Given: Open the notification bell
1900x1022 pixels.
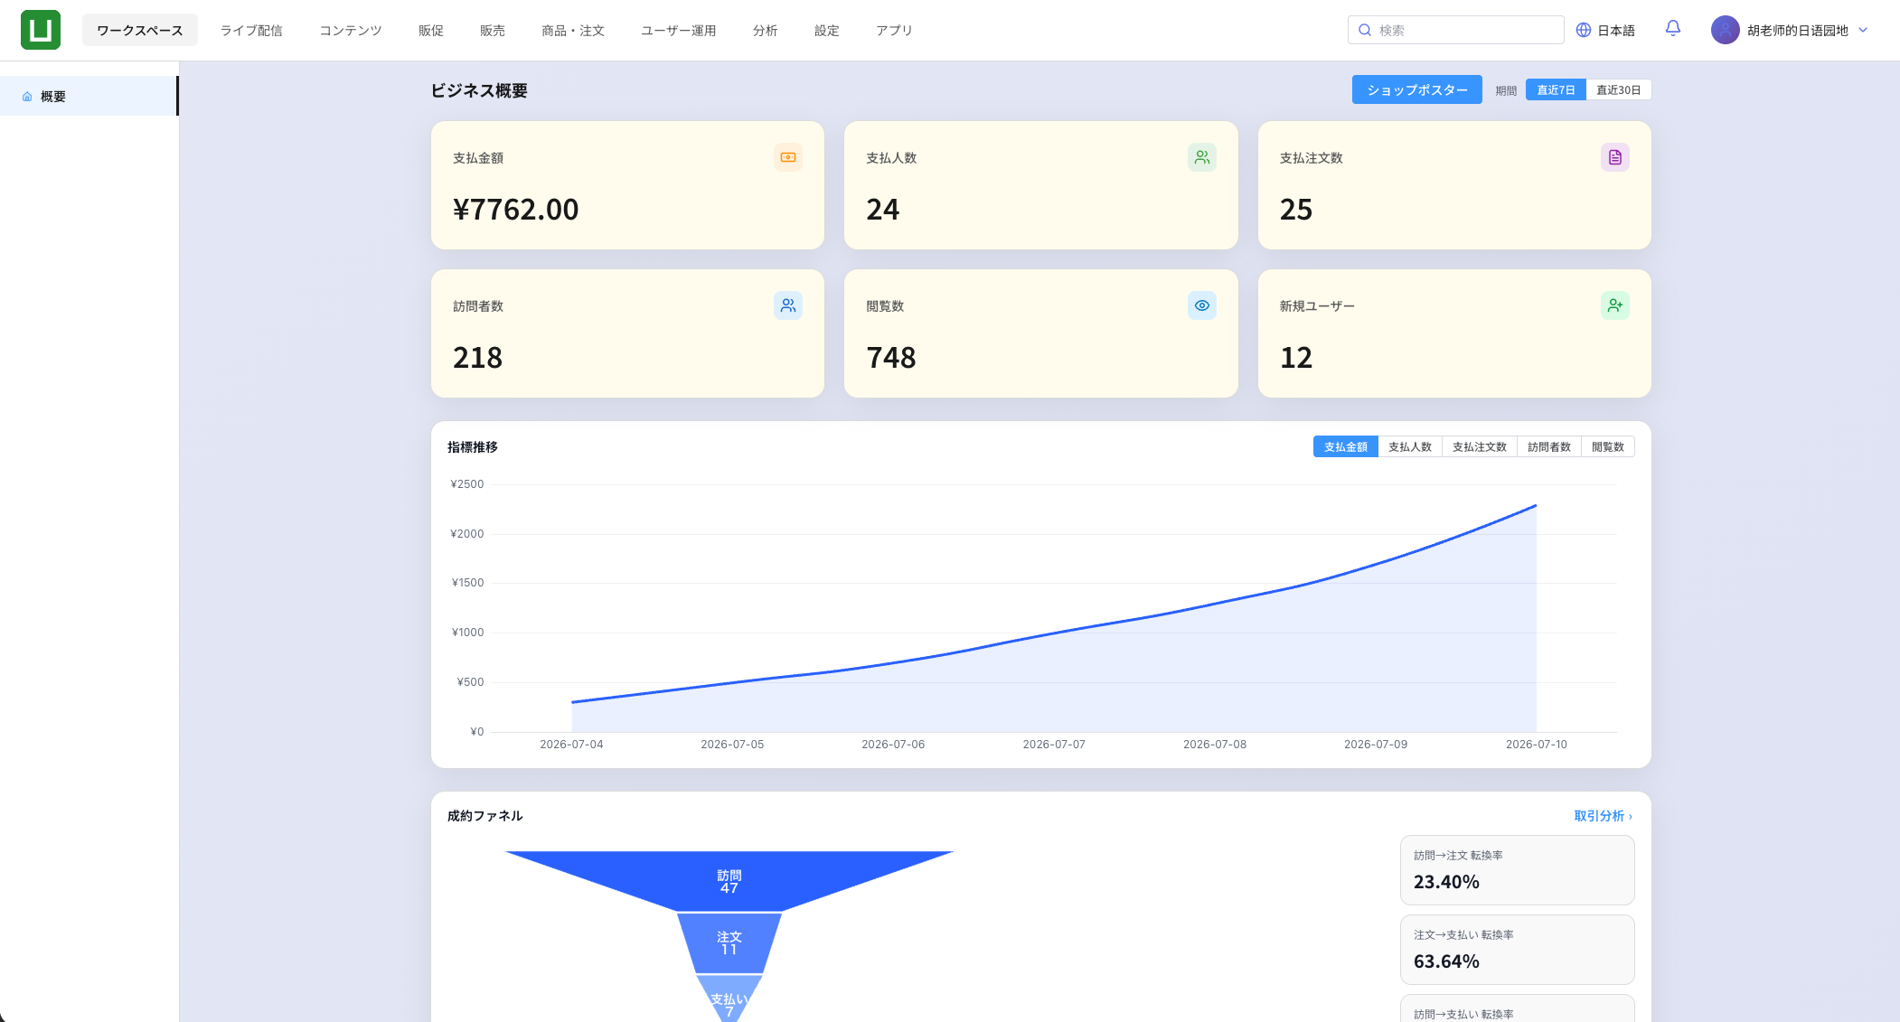Looking at the screenshot, I should pyautogui.click(x=1673, y=29).
